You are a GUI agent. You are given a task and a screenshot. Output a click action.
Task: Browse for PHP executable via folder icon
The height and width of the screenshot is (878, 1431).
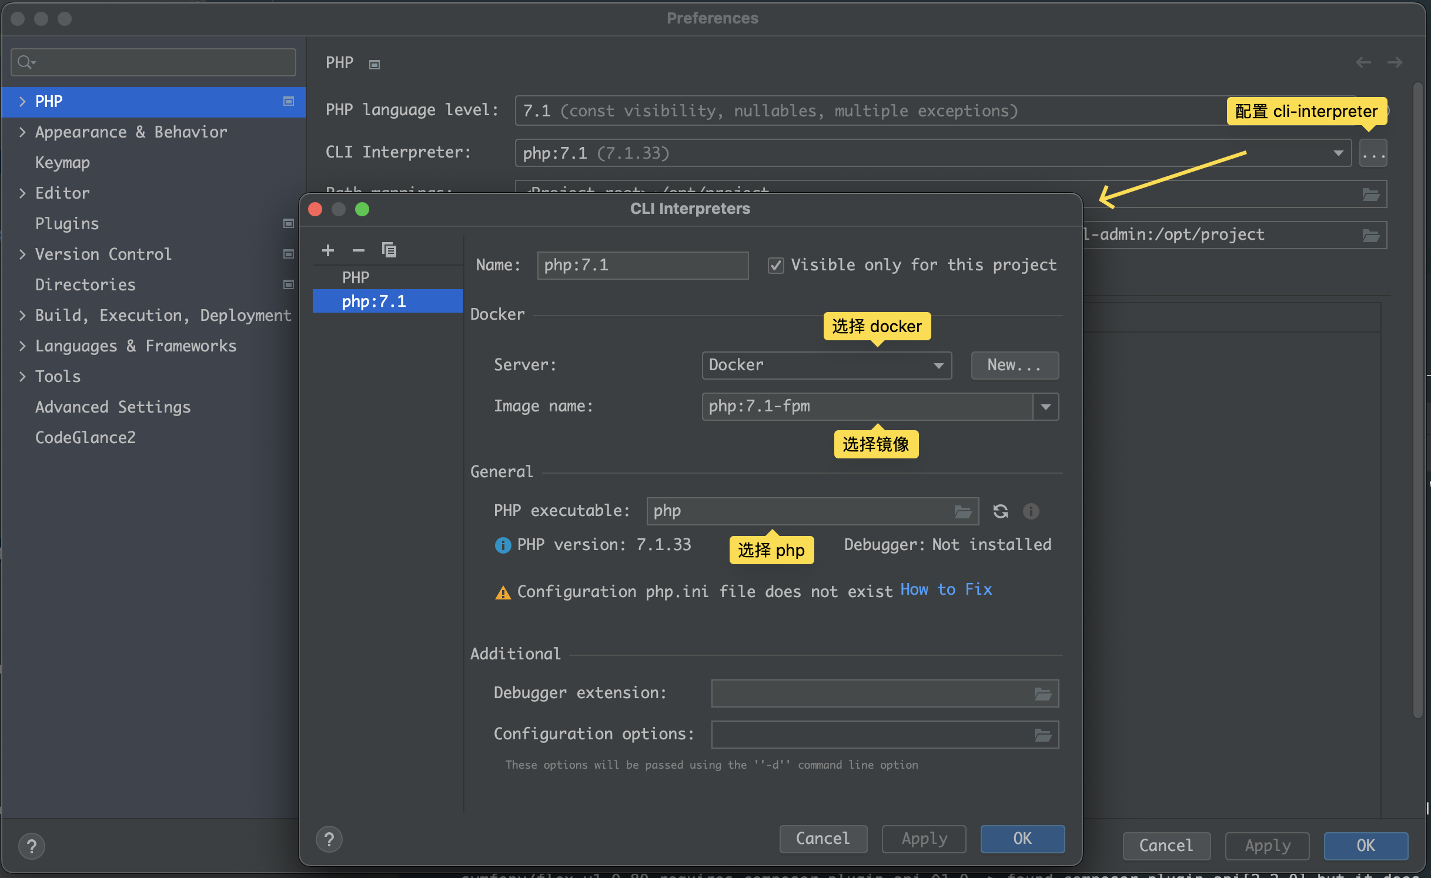tap(962, 512)
